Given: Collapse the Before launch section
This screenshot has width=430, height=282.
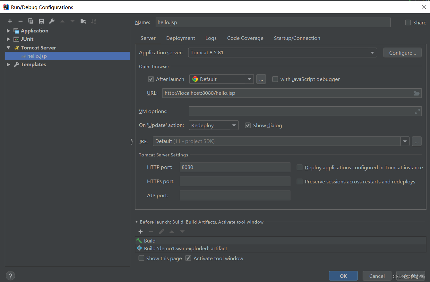Looking at the screenshot, I should click(x=137, y=222).
